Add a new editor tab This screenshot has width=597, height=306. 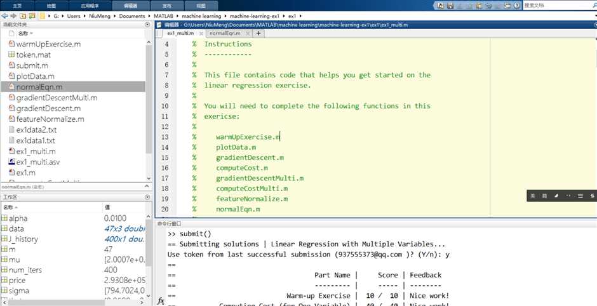(x=258, y=34)
